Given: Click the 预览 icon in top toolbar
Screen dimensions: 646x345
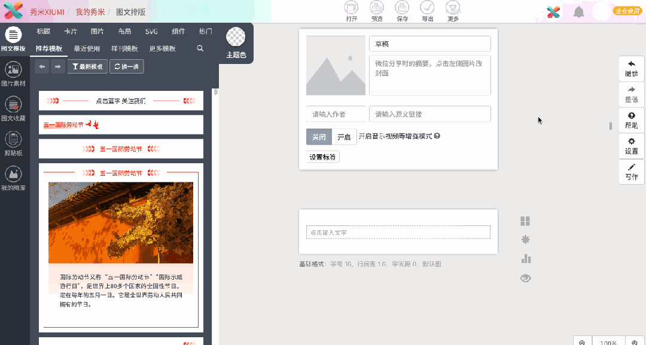Looking at the screenshot, I should coord(376,11).
